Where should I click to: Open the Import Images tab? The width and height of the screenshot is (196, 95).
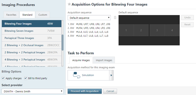(104, 60)
